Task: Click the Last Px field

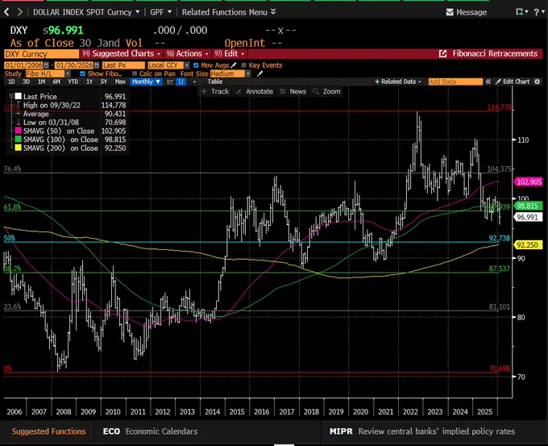Action: pos(123,65)
